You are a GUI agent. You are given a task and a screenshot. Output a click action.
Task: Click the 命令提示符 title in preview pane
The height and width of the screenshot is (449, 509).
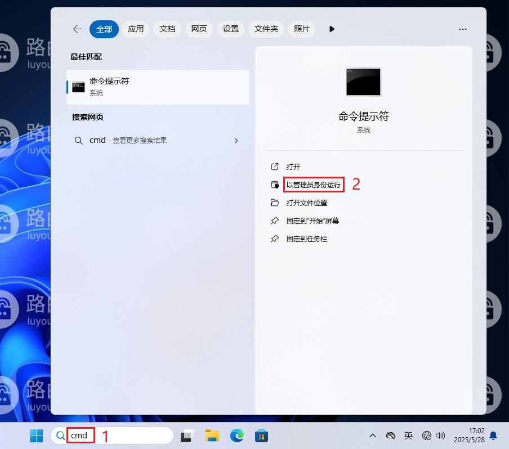364,116
